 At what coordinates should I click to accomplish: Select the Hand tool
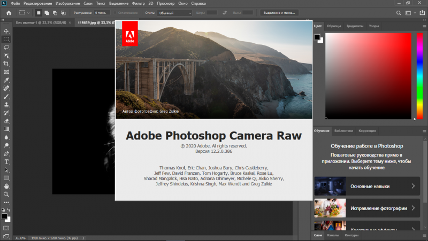(6, 185)
